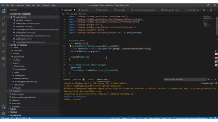Image resolution: width=218 pixels, height=122 pixels.
Task: Collapse the Open Editors section
Action: pos(8,14)
